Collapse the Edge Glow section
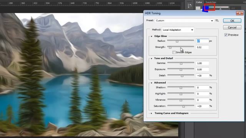The image size is (246, 138). 151,36
